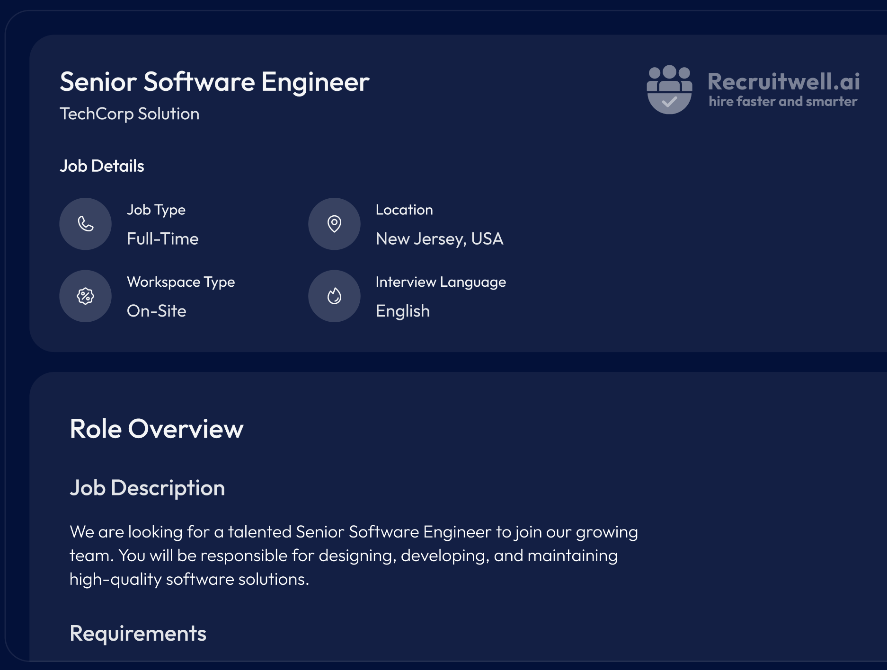Click the job description paragraph text
Image resolution: width=887 pixels, height=670 pixels.
click(353, 555)
